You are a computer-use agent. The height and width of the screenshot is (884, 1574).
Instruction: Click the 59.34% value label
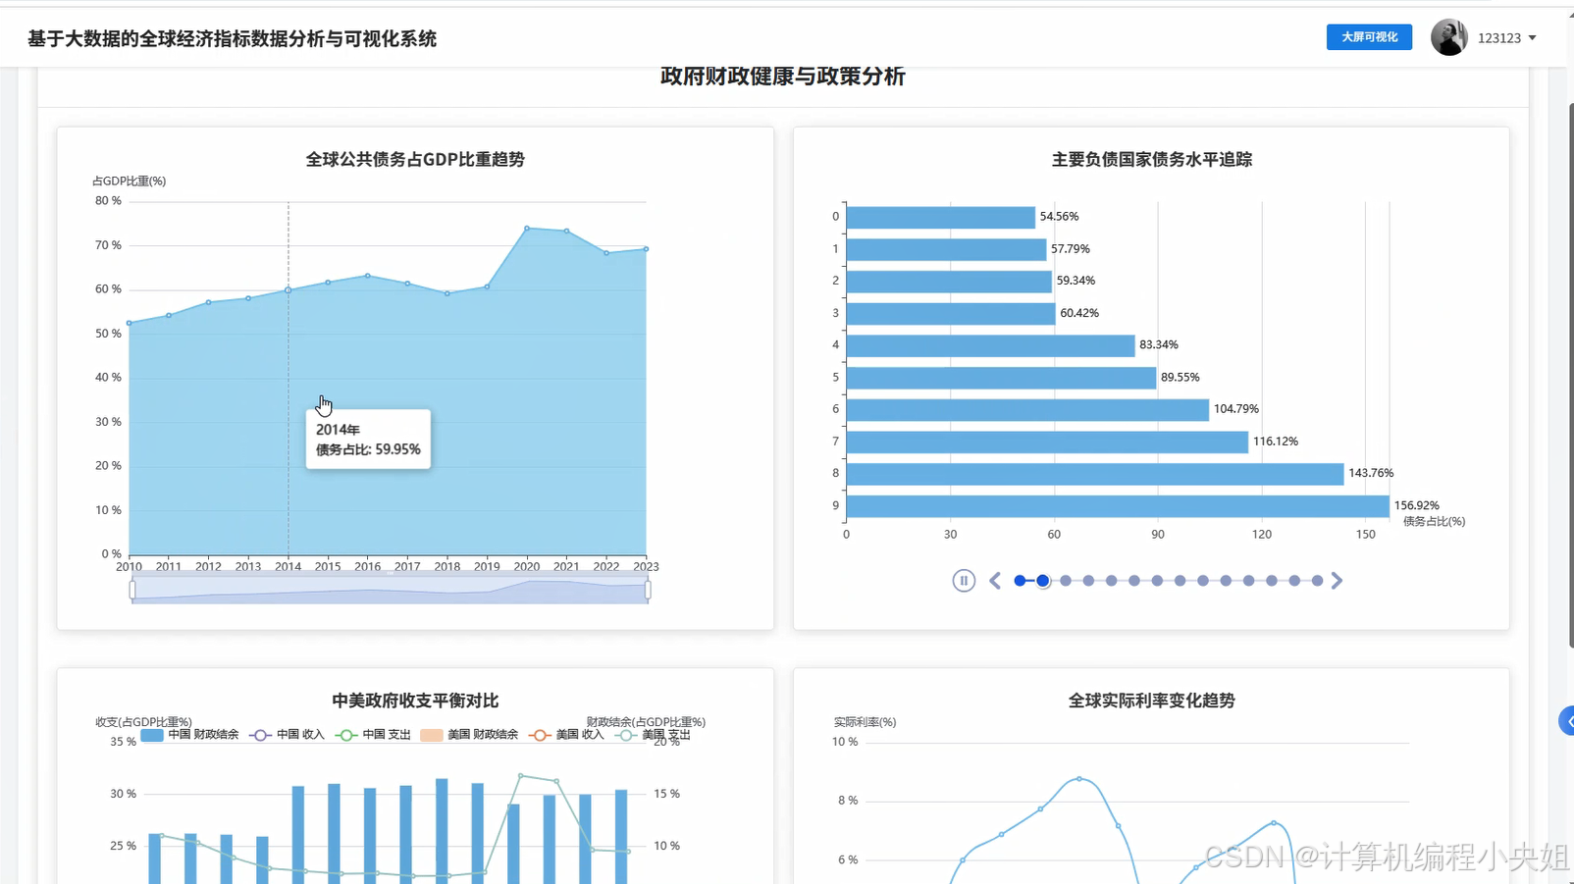click(1076, 281)
